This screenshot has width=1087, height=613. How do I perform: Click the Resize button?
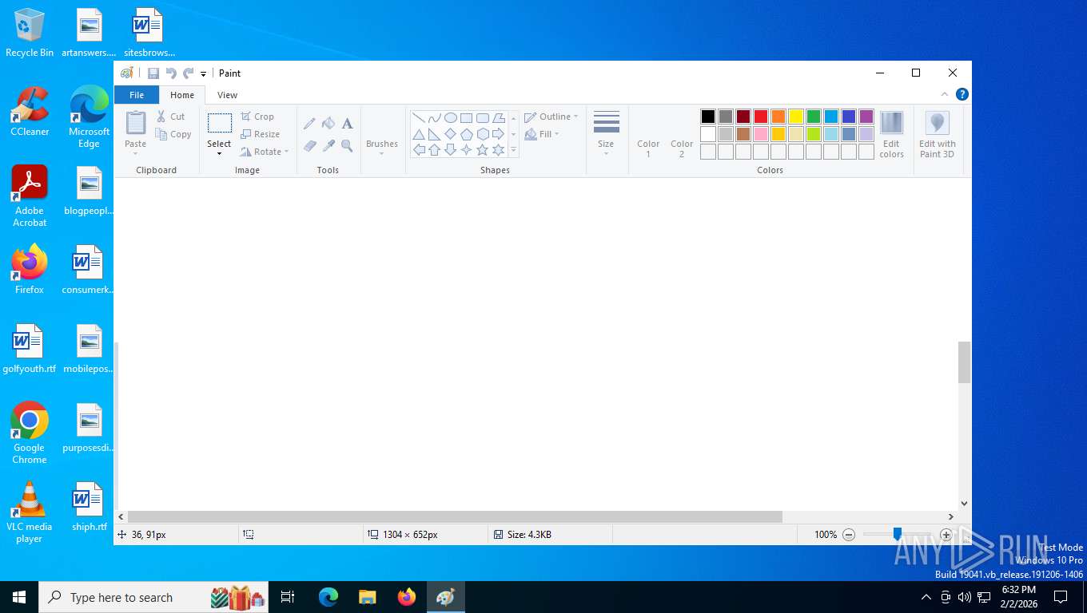coord(261,134)
